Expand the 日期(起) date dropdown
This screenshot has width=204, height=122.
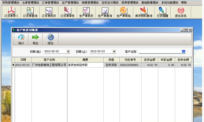(x=68, y=51)
